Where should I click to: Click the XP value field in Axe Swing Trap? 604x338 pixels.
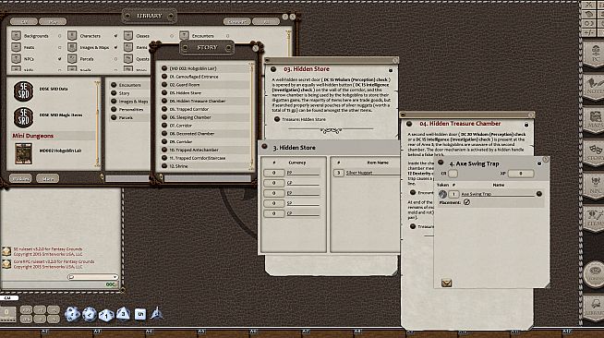click(520, 174)
